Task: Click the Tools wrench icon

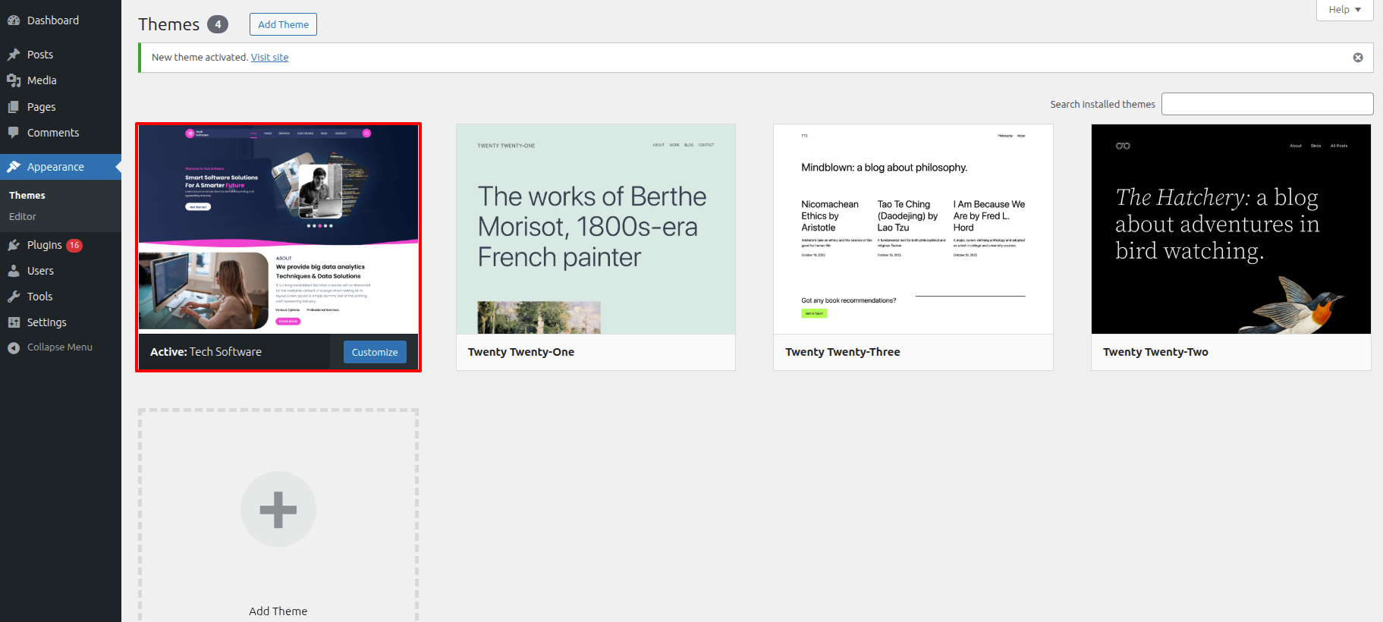Action: 14,297
